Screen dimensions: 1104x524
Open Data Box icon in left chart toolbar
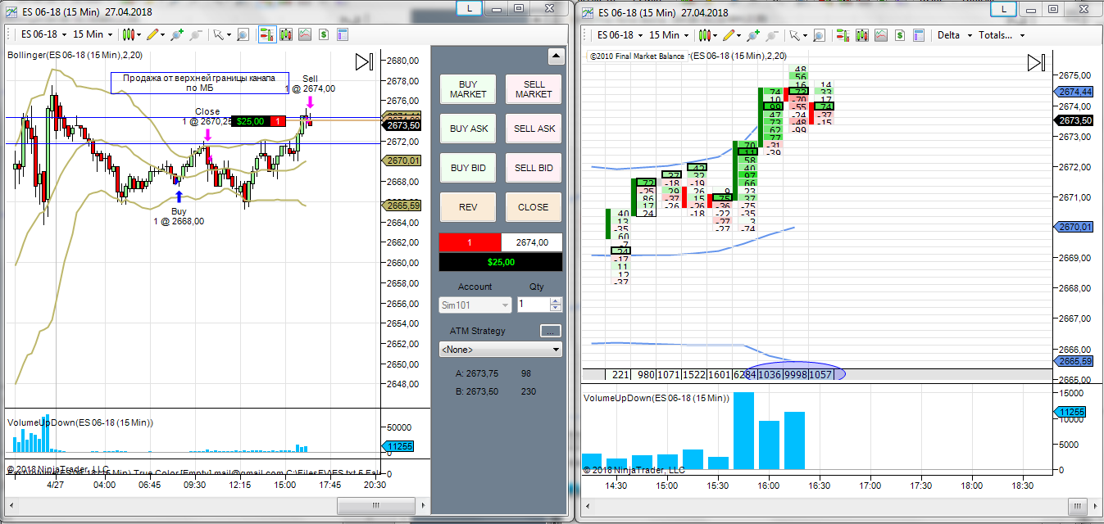pyautogui.click(x=287, y=34)
